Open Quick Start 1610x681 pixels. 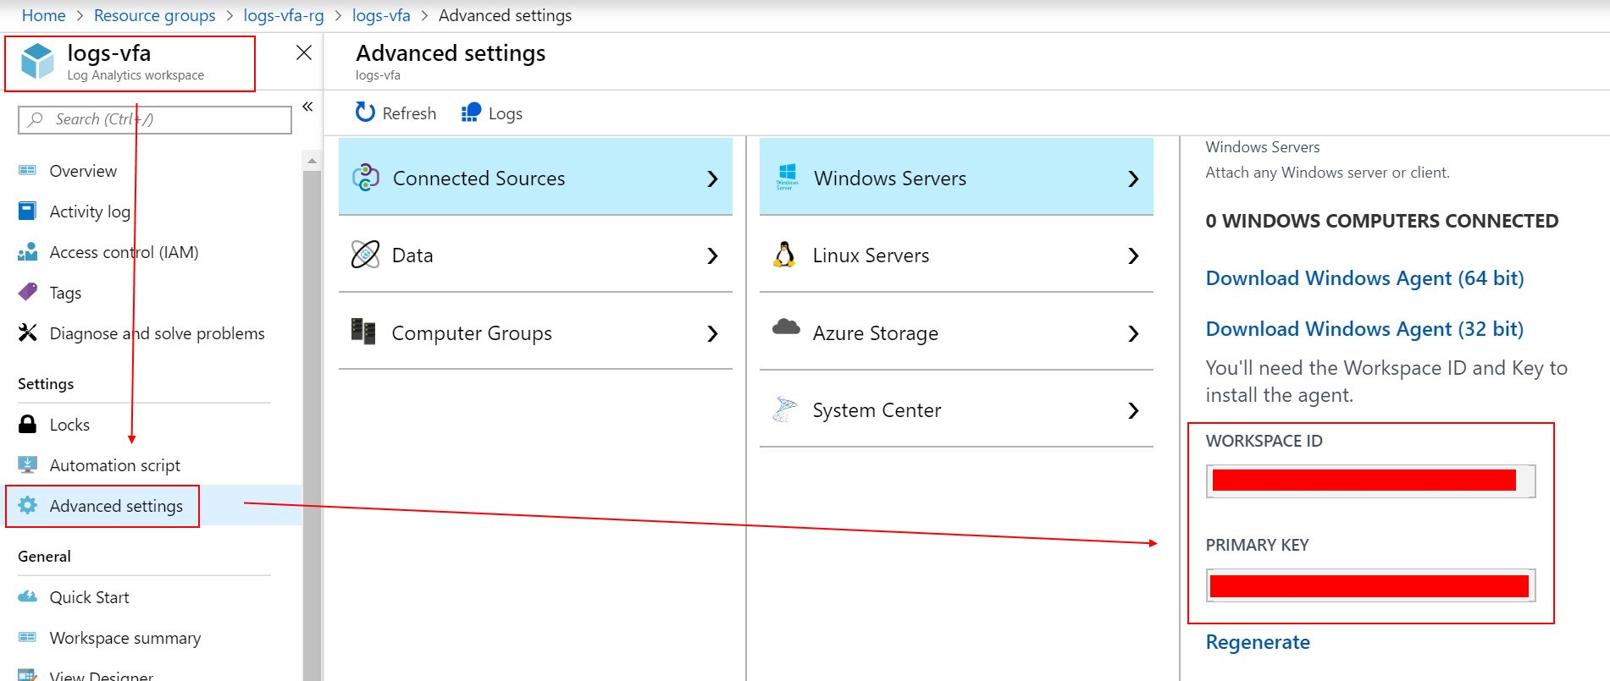[89, 597]
